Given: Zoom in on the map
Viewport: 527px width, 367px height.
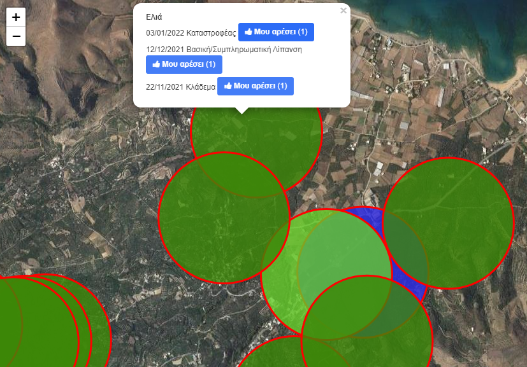Looking at the screenshot, I should pyautogui.click(x=16, y=17).
